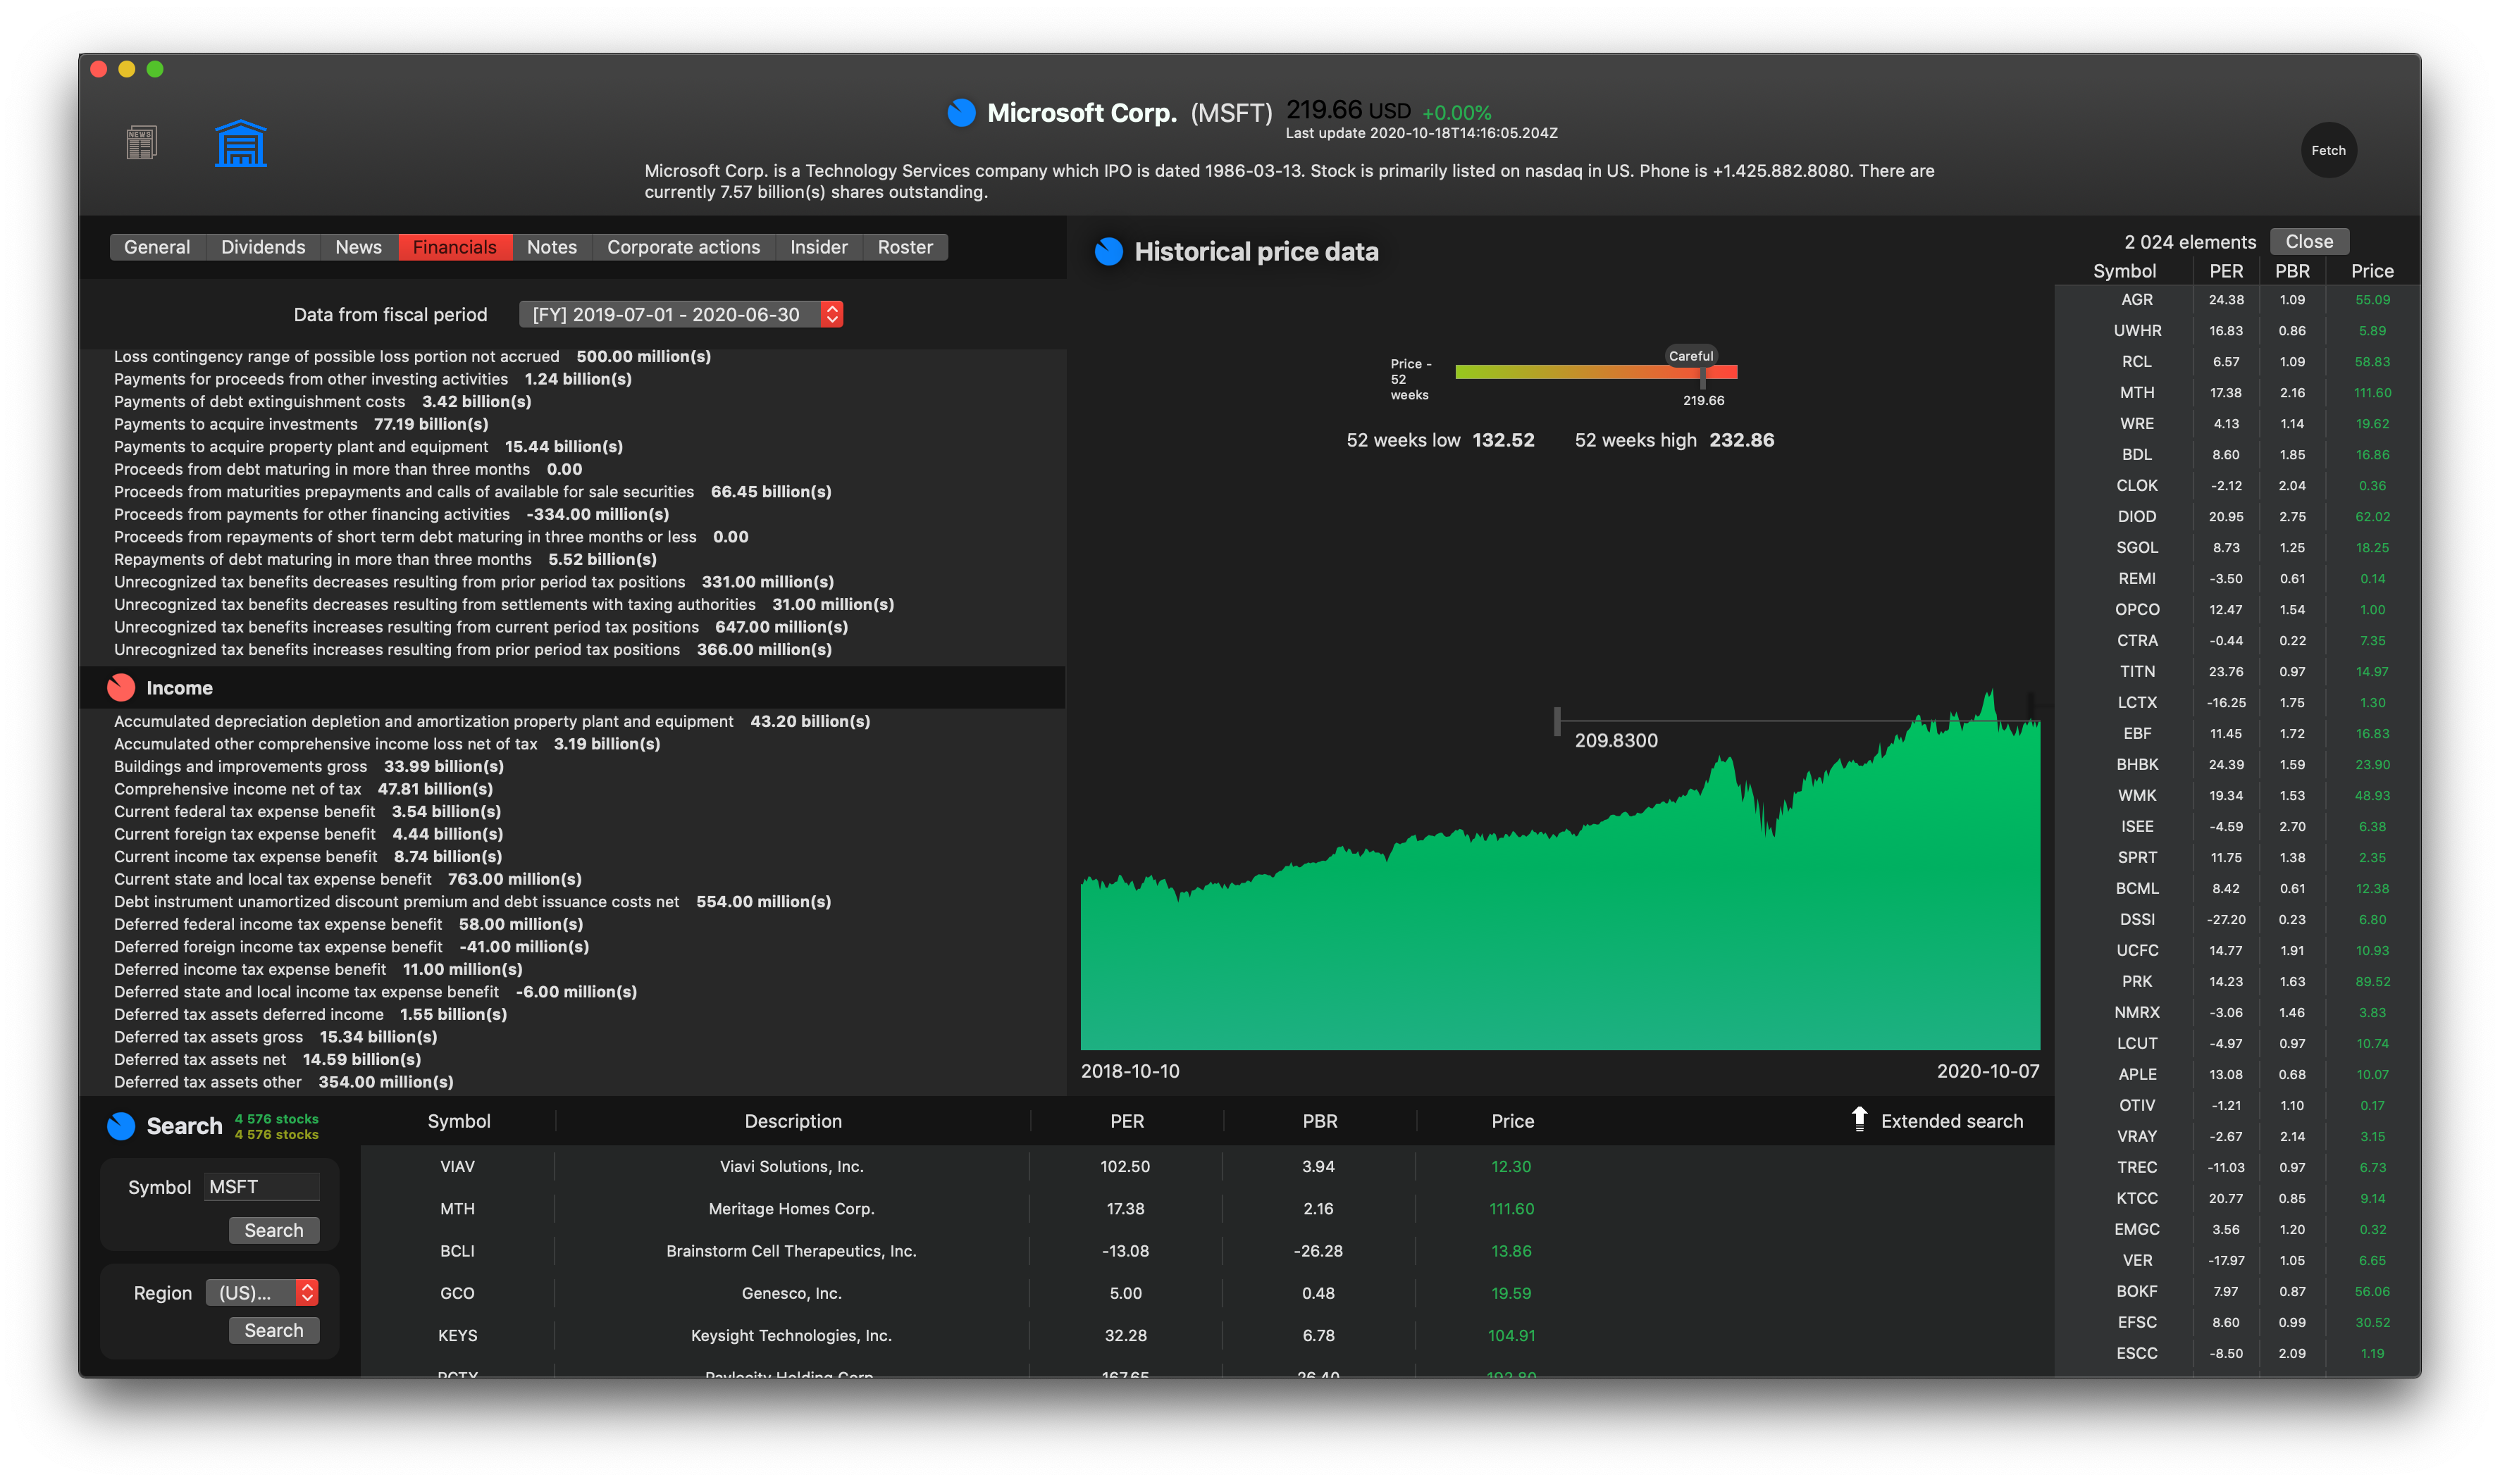Click the blue pie icon beside Search heading
The height and width of the screenshot is (1482, 2500).
coord(121,1126)
